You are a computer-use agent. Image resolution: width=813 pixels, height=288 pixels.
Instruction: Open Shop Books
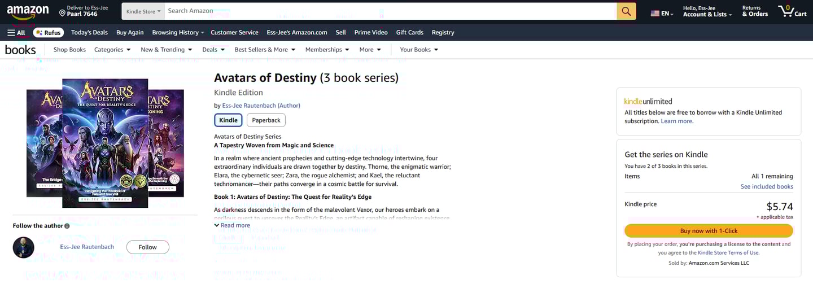coord(69,50)
